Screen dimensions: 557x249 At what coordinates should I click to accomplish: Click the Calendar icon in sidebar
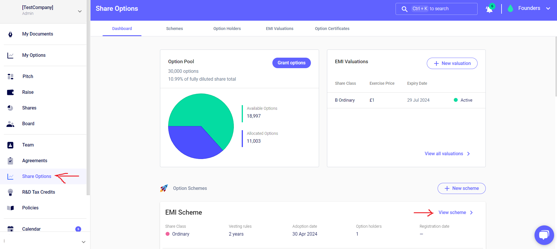coord(11,229)
